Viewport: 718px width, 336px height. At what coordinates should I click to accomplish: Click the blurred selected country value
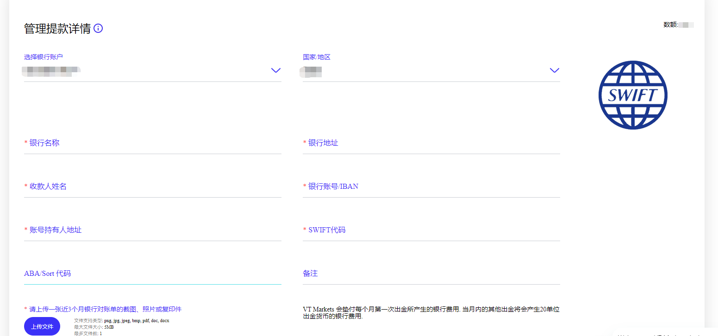pyautogui.click(x=311, y=71)
